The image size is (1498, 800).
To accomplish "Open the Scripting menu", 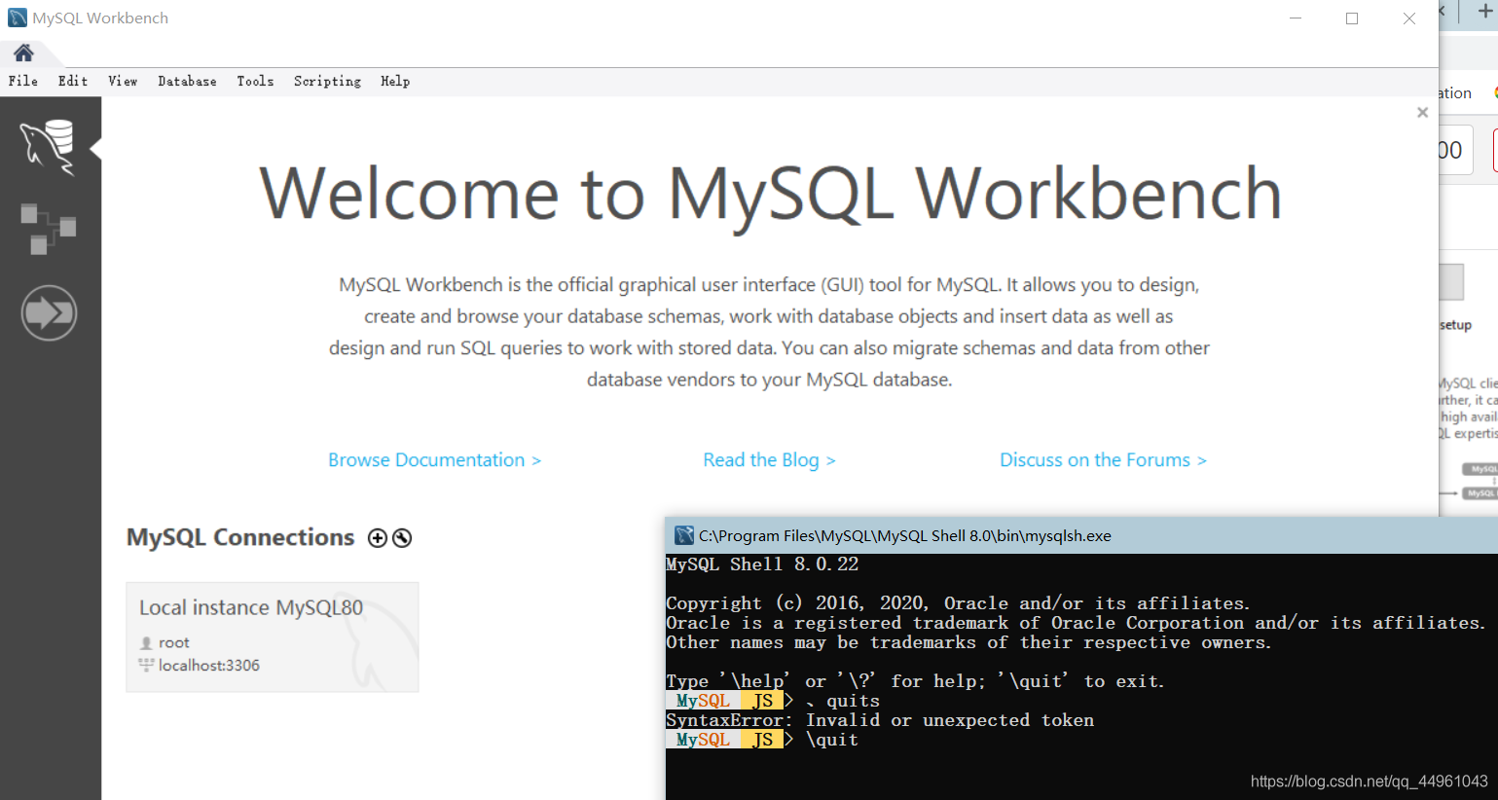I will [327, 82].
